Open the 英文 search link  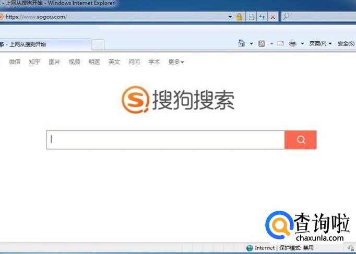point(114,62)
